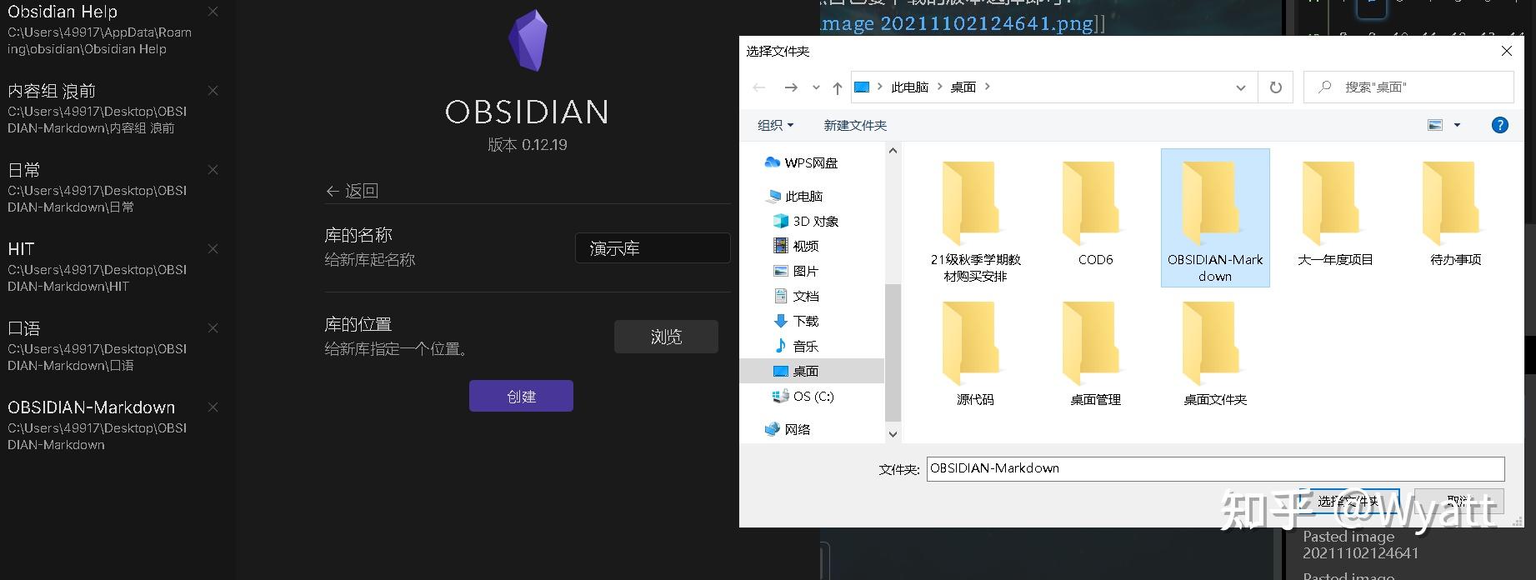The image size is (1536, 580).
Task: Remove 内容组 浪前 vault from list
Action: 213,91
